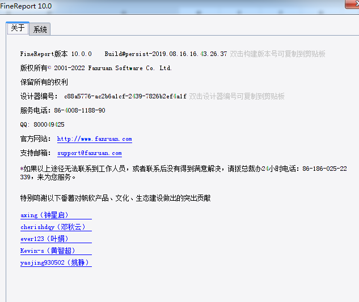The height and width of the screenshot is (302, 359).
Task: Click the 特别鸣谢 acknowledgement heading
Action: pyautogui.click(x=115, y=198)
